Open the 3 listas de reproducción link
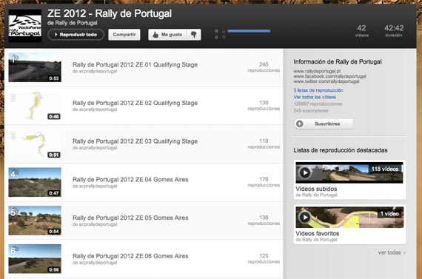This screenshot has width=422, height=279. [x=318, y=90]
